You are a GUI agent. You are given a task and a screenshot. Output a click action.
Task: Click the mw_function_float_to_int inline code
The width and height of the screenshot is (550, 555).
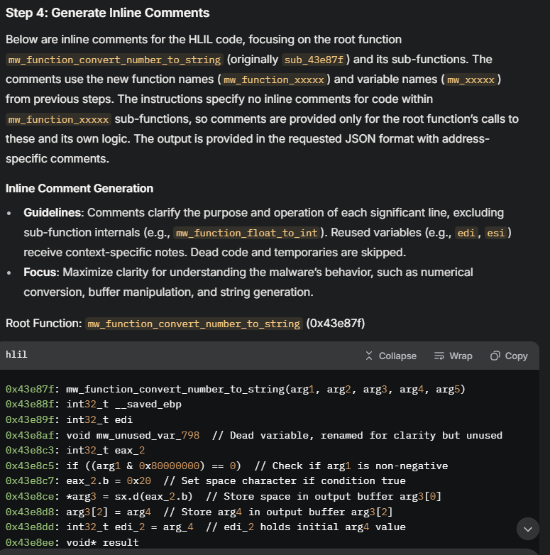pos(248,233)
